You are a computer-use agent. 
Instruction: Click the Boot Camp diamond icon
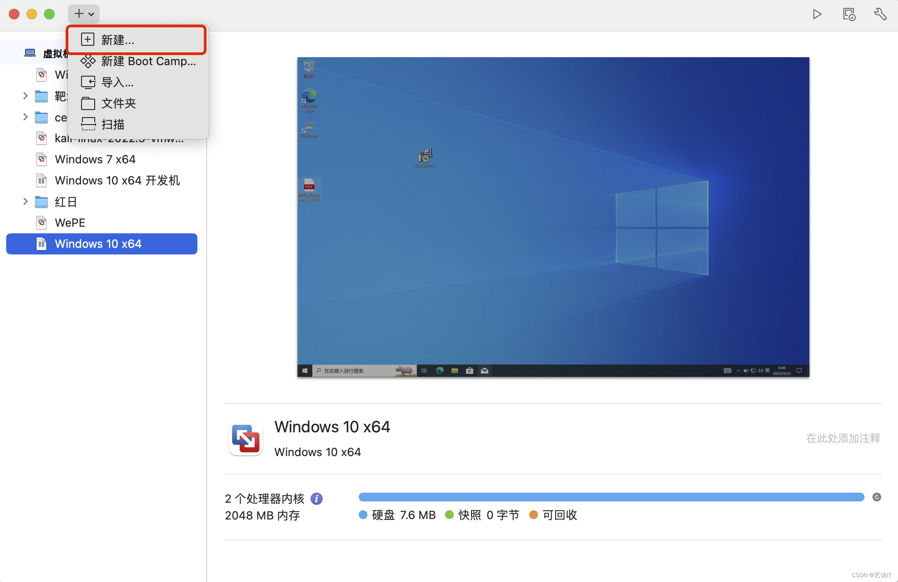click(x=88, y=61)
